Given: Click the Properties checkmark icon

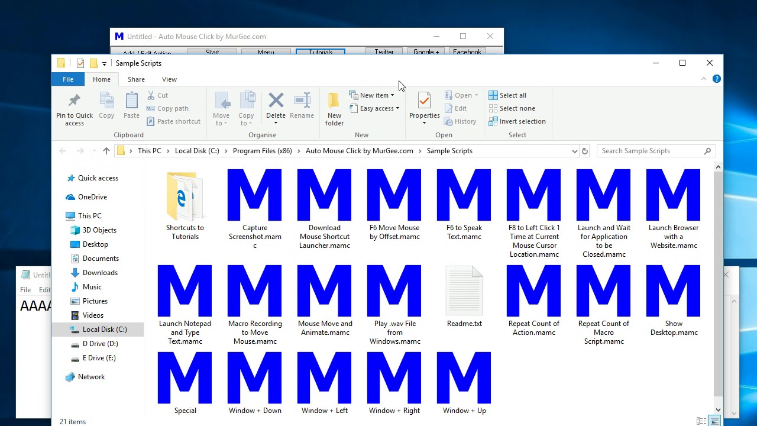Looking at the screenshot, I should [424, 101].
